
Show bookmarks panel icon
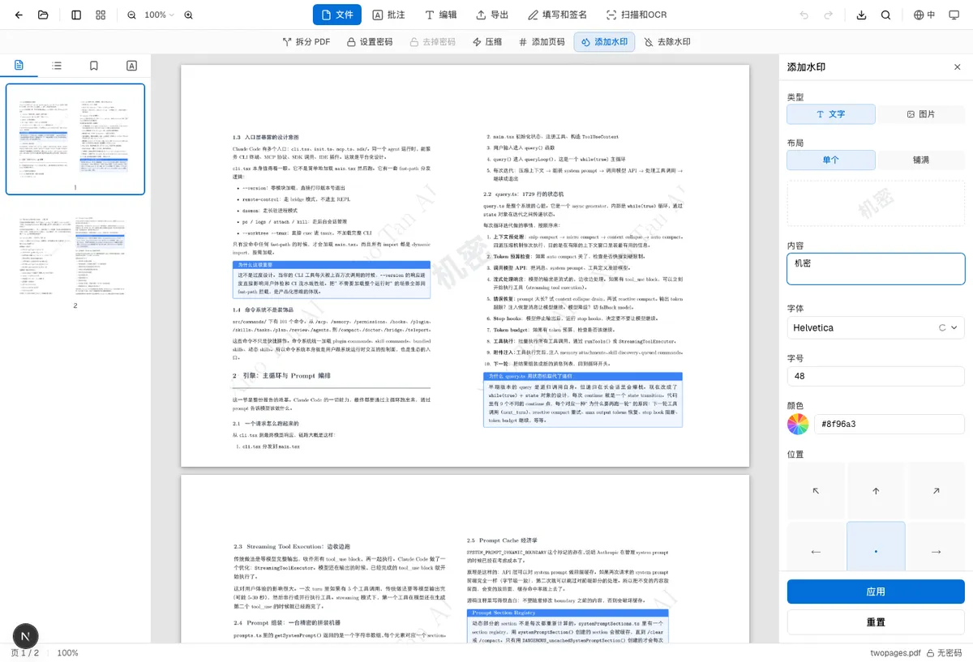94,66
